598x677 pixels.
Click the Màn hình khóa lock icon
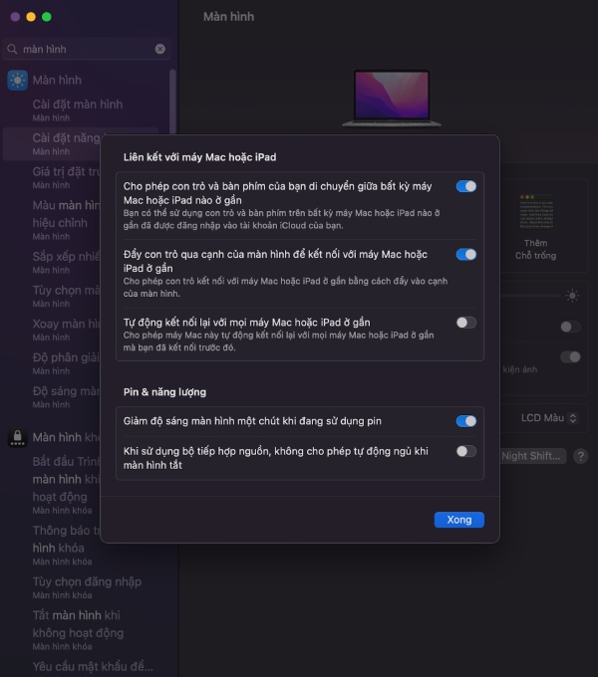coord(18,437)
